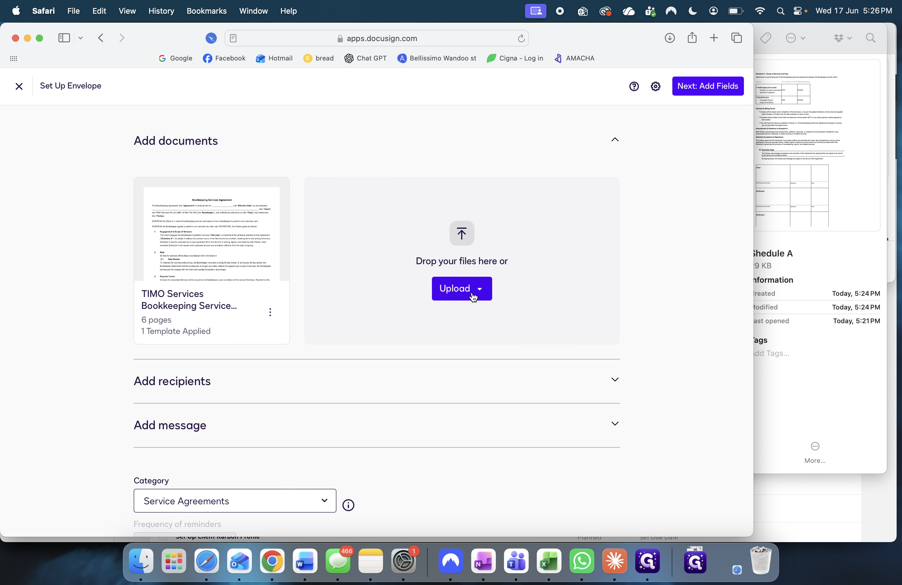This screenshot has height=585, width=902.
Task: Expand the Add message section
Action: pos(615,424)
